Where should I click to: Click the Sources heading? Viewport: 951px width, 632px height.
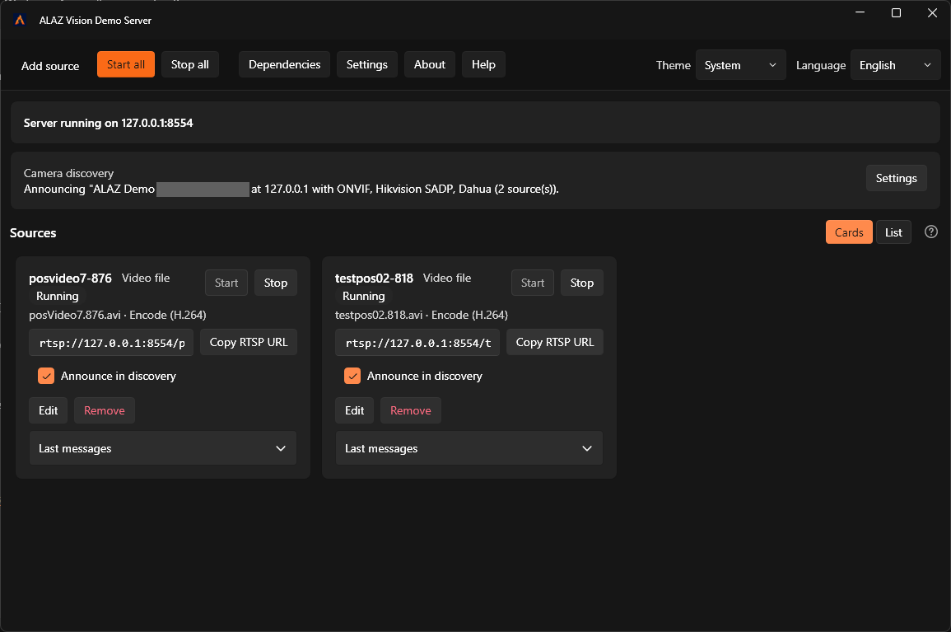click(33, 233)
